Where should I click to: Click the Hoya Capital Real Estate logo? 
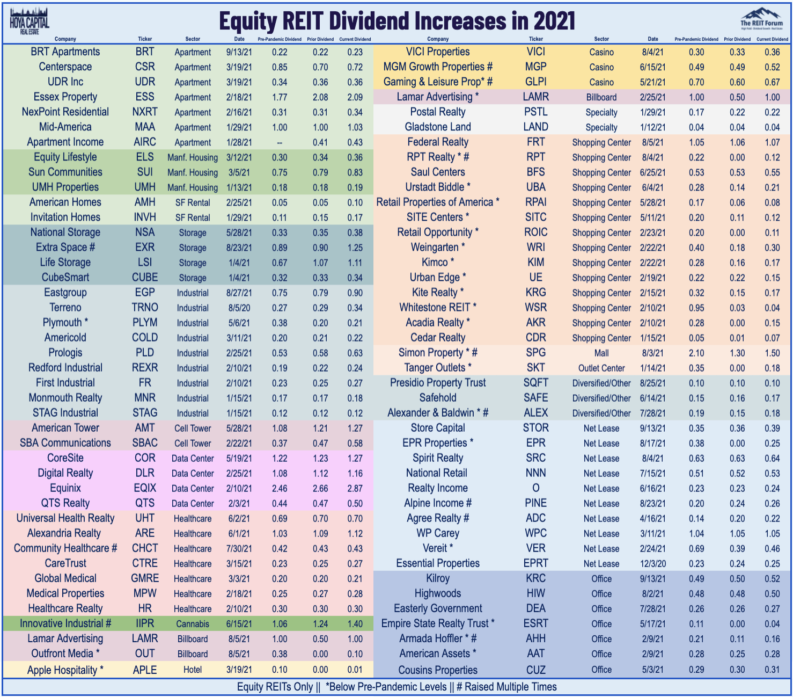[x=30, y=21]
